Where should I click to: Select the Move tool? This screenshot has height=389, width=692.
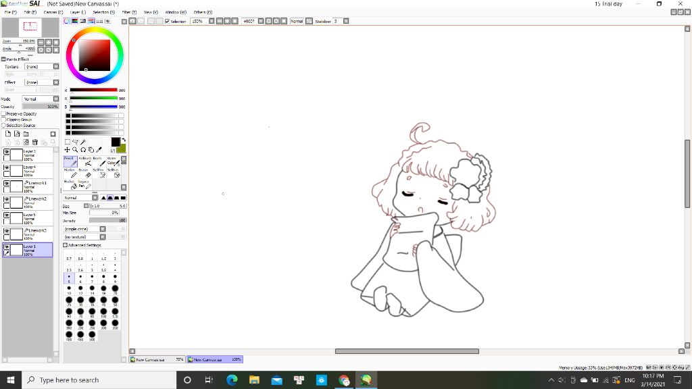point(67,150)
